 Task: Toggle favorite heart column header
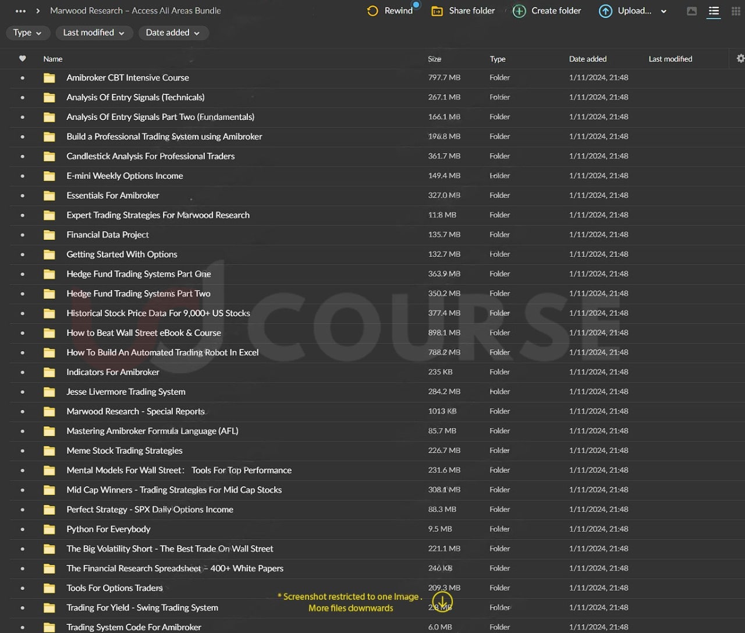point(22,58)
